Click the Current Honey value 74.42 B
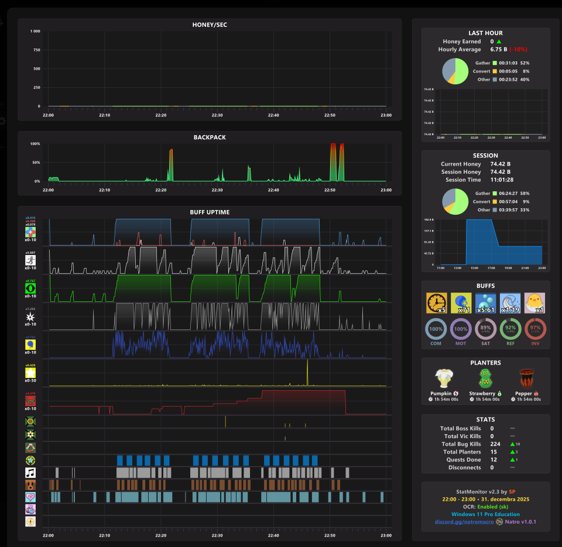562x547 pixels. click(501, 164)
